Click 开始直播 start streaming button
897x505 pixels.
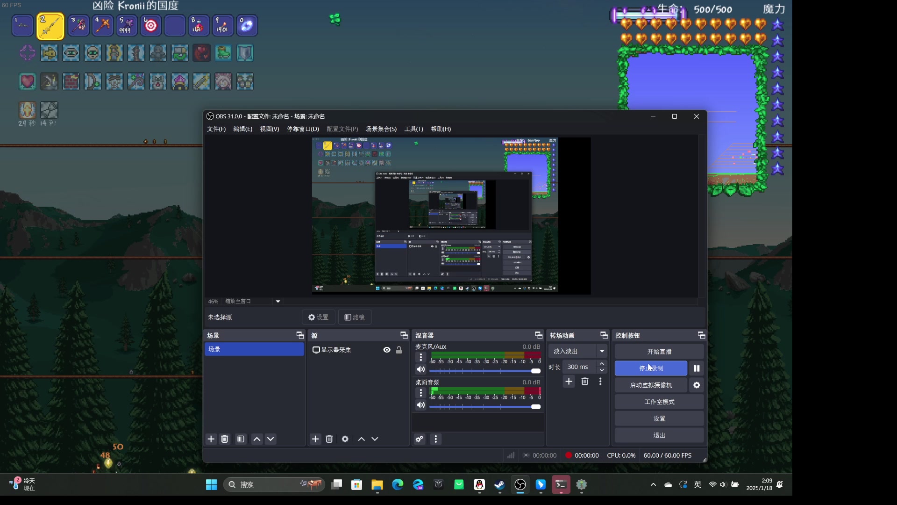pos(659,352)
